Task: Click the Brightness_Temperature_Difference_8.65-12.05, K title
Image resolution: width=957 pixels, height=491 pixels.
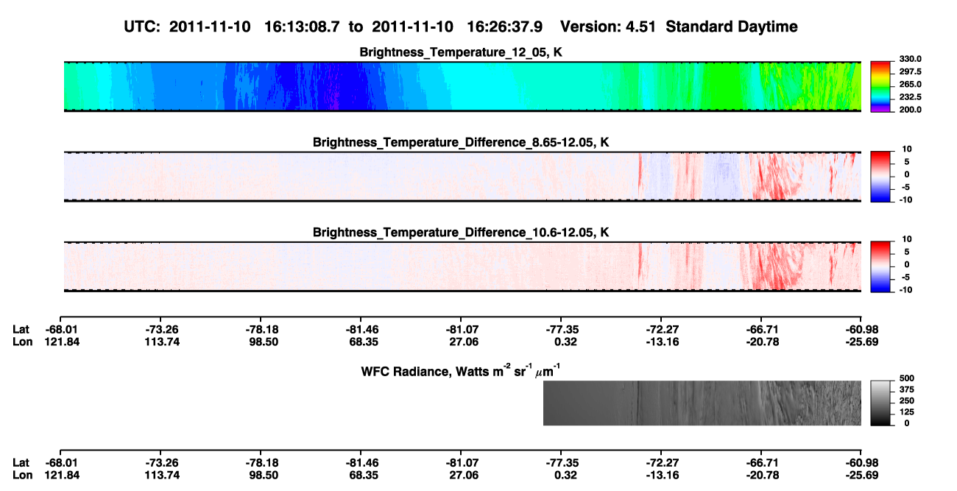Action: click(462, 142)
